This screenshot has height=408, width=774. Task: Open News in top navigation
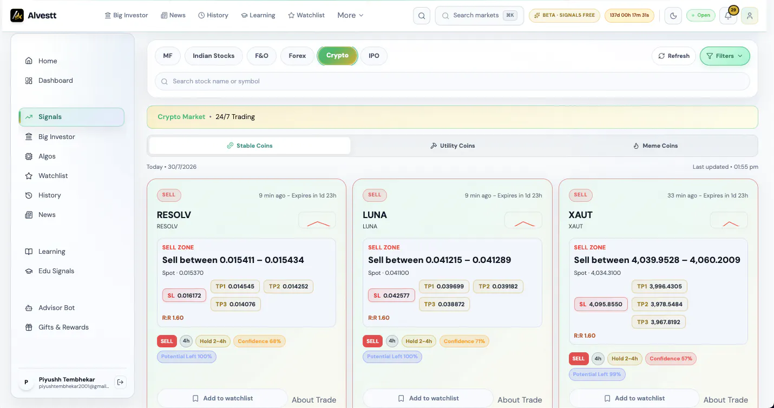click(173, 15)
